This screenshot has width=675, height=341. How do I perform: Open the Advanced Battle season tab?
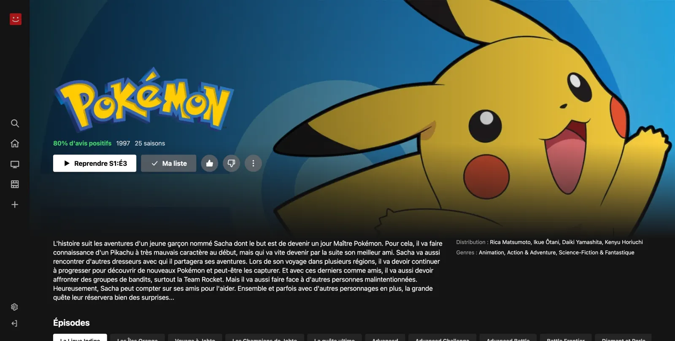pyautogui.click(x=508, y=338)
